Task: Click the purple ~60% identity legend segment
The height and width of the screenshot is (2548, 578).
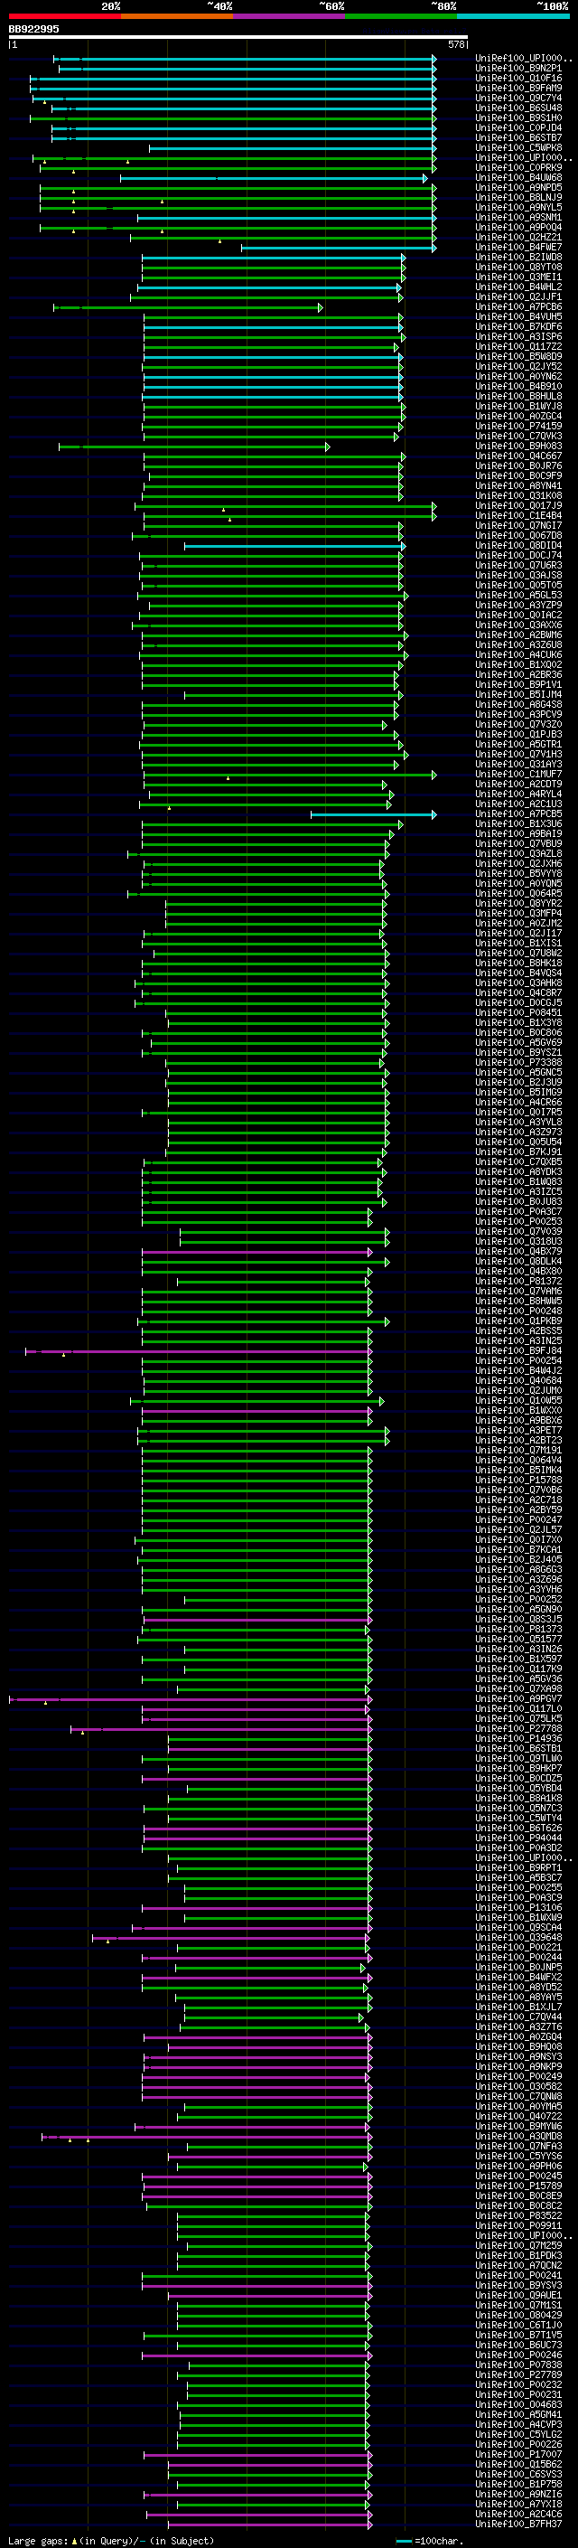Action: pyautogui.click(x=288, y=17)
